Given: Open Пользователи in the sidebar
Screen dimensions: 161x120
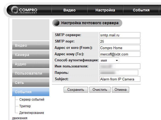Looking at the screenshot, I should pos(31,73).
